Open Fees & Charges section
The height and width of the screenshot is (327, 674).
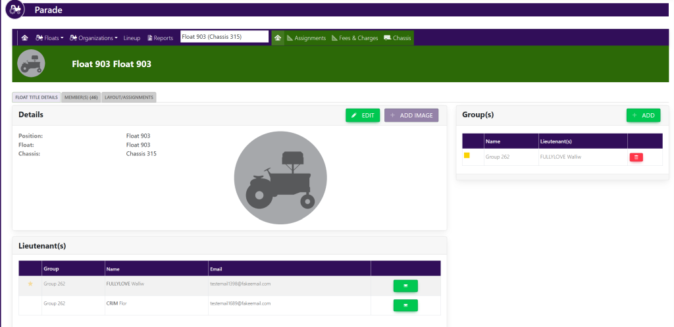[x=354, y=38]
